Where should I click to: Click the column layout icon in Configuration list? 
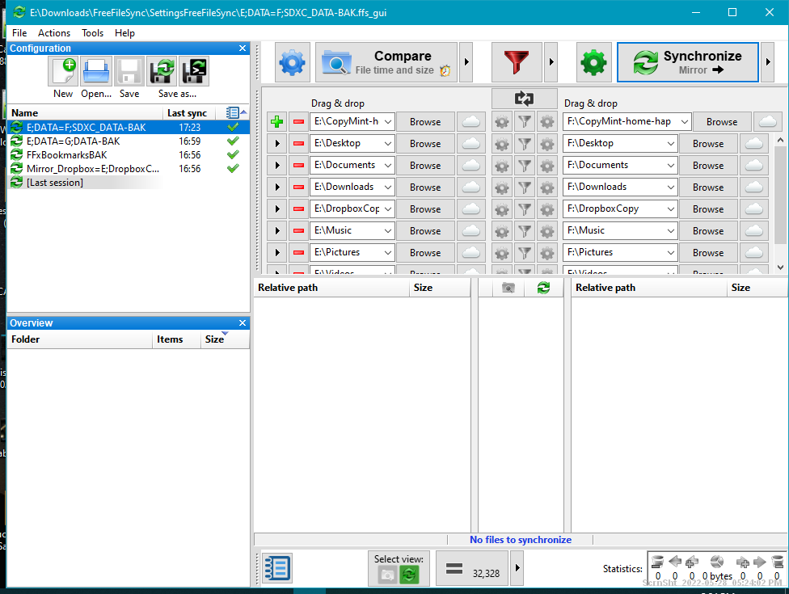tap(233, 112)
